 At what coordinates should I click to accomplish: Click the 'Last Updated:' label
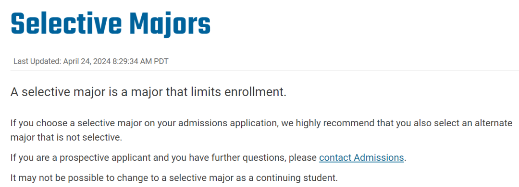37,62
